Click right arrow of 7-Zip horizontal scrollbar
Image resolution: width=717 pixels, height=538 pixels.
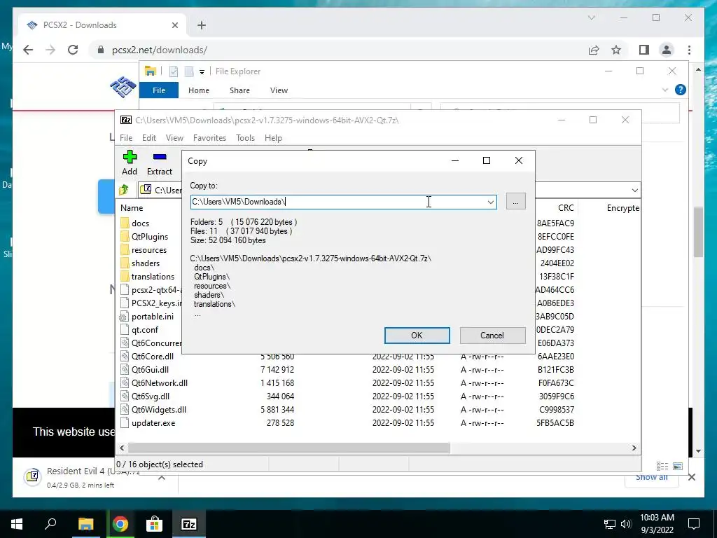[x=634, y=448]
